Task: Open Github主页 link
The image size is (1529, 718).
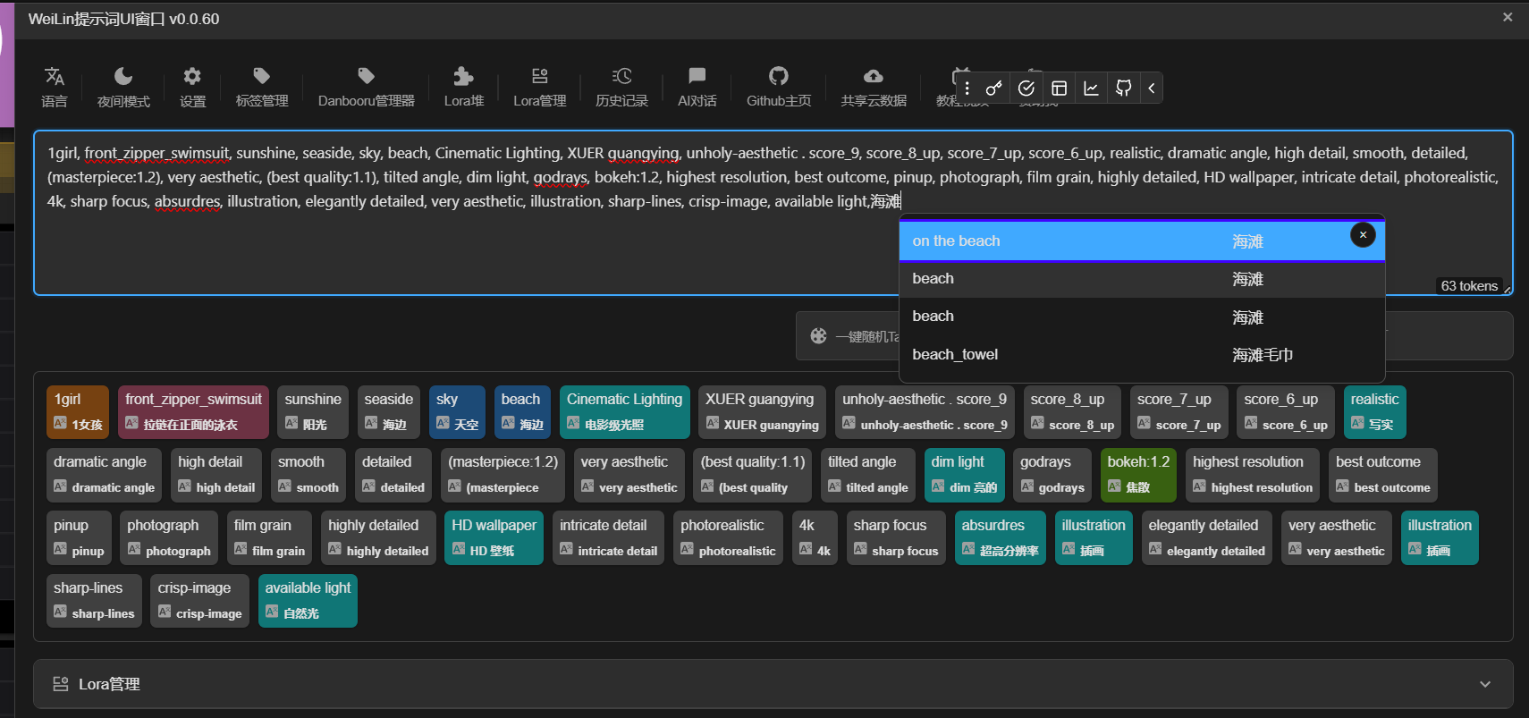Action: pyautogui.click(x=779, y=88)
